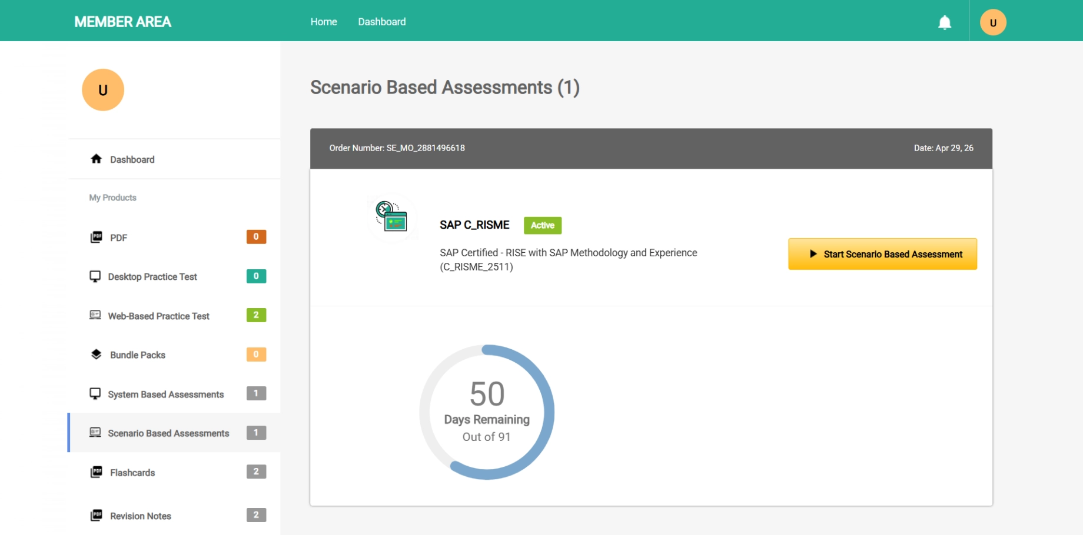Open the notifications bell
1083x535 pixels.
pos(945,22)
